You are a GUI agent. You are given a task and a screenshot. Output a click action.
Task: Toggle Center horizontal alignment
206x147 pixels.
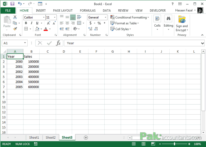[67, 23]
